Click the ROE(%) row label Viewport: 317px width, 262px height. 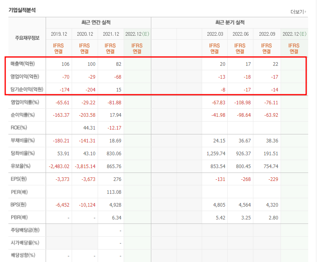19,128
